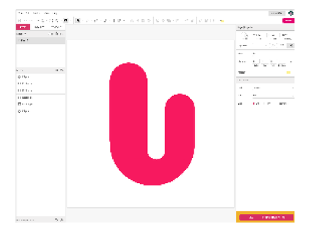316x237 pixels.
Task: Switch to the last tab of the left panel
Action: (56, 27)
